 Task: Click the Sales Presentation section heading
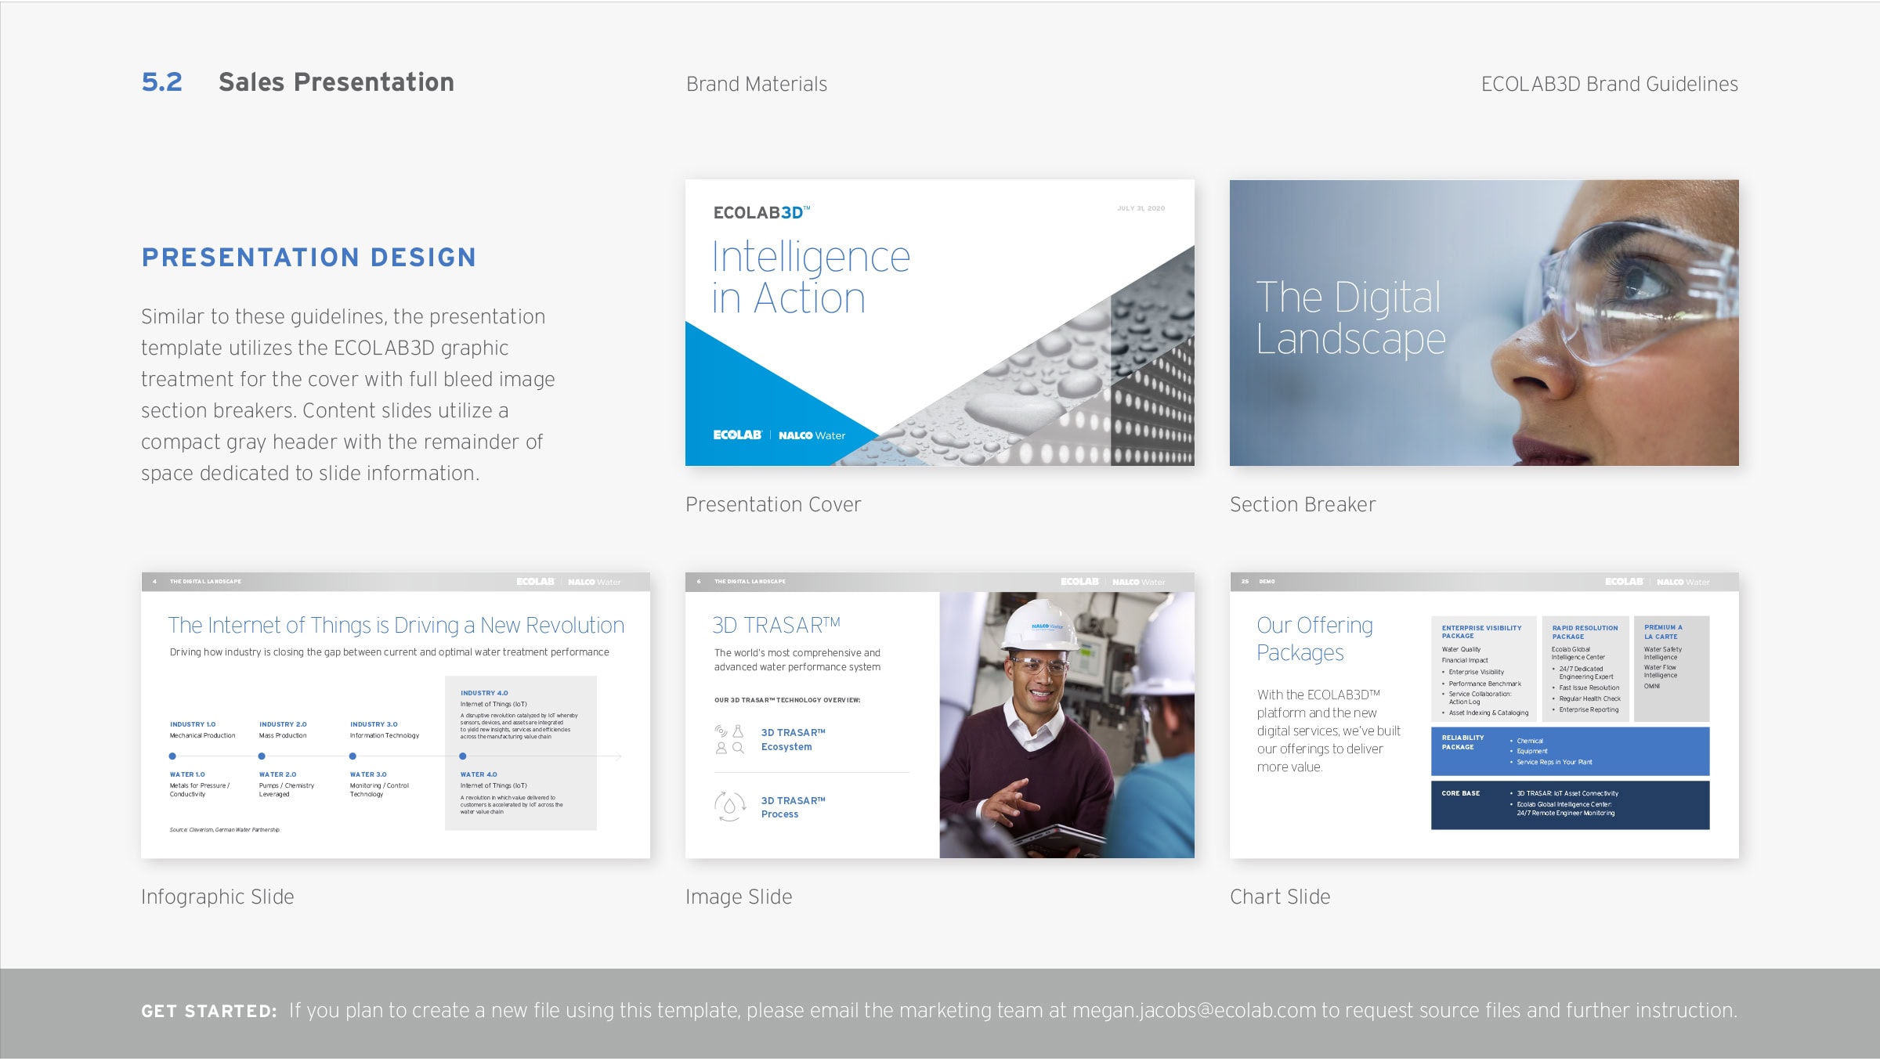pos(336,82)
